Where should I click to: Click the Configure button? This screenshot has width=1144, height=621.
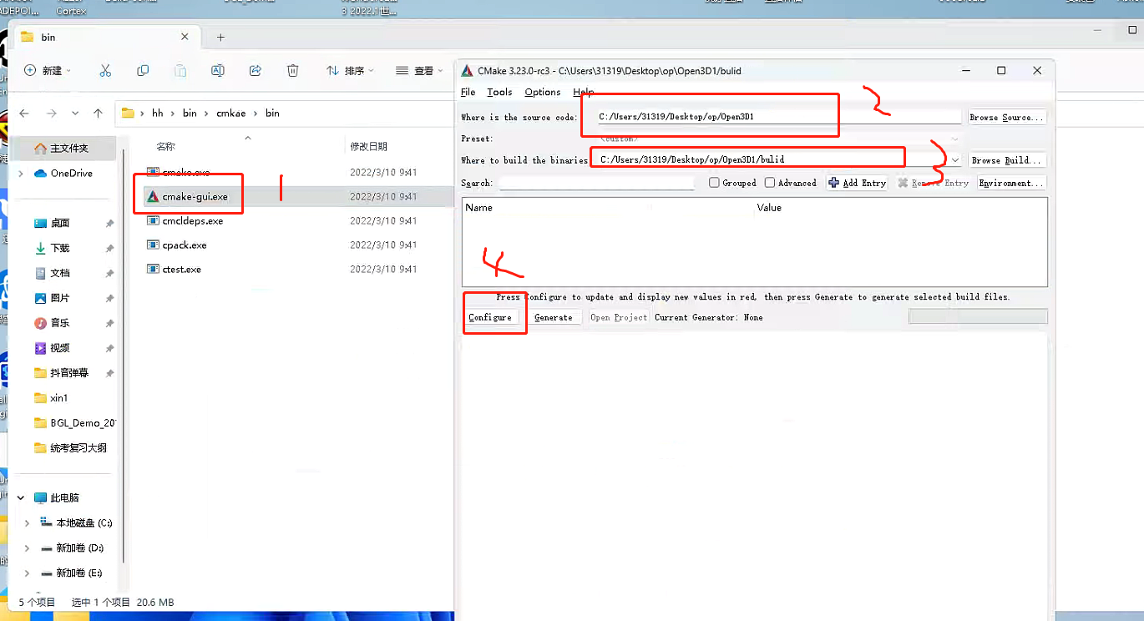point(490,317)
